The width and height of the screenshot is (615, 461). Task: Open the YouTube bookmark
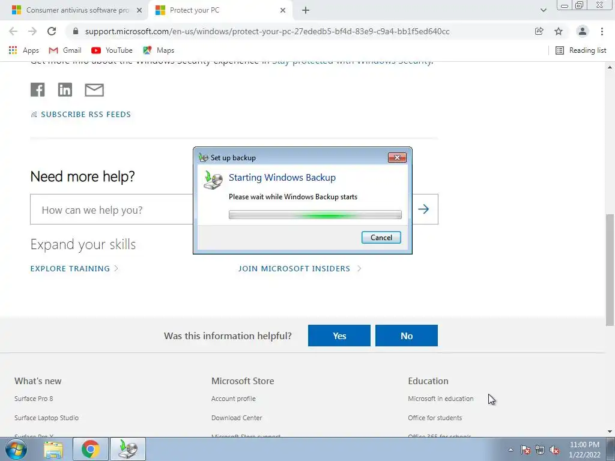tap(112, 50)
